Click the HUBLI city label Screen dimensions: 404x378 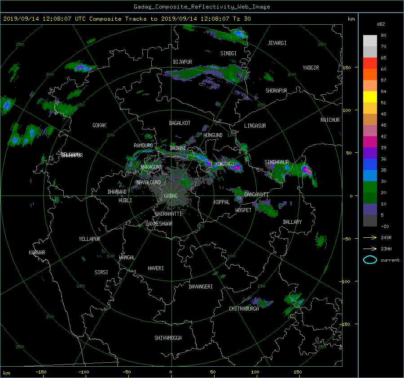click(125, 200)
